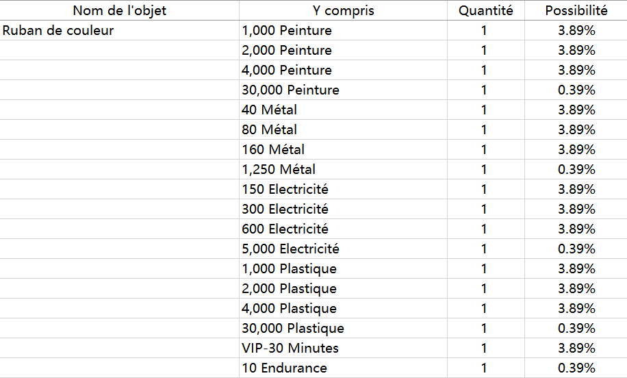Select the 'Possibilité' column header

[576, 10]
